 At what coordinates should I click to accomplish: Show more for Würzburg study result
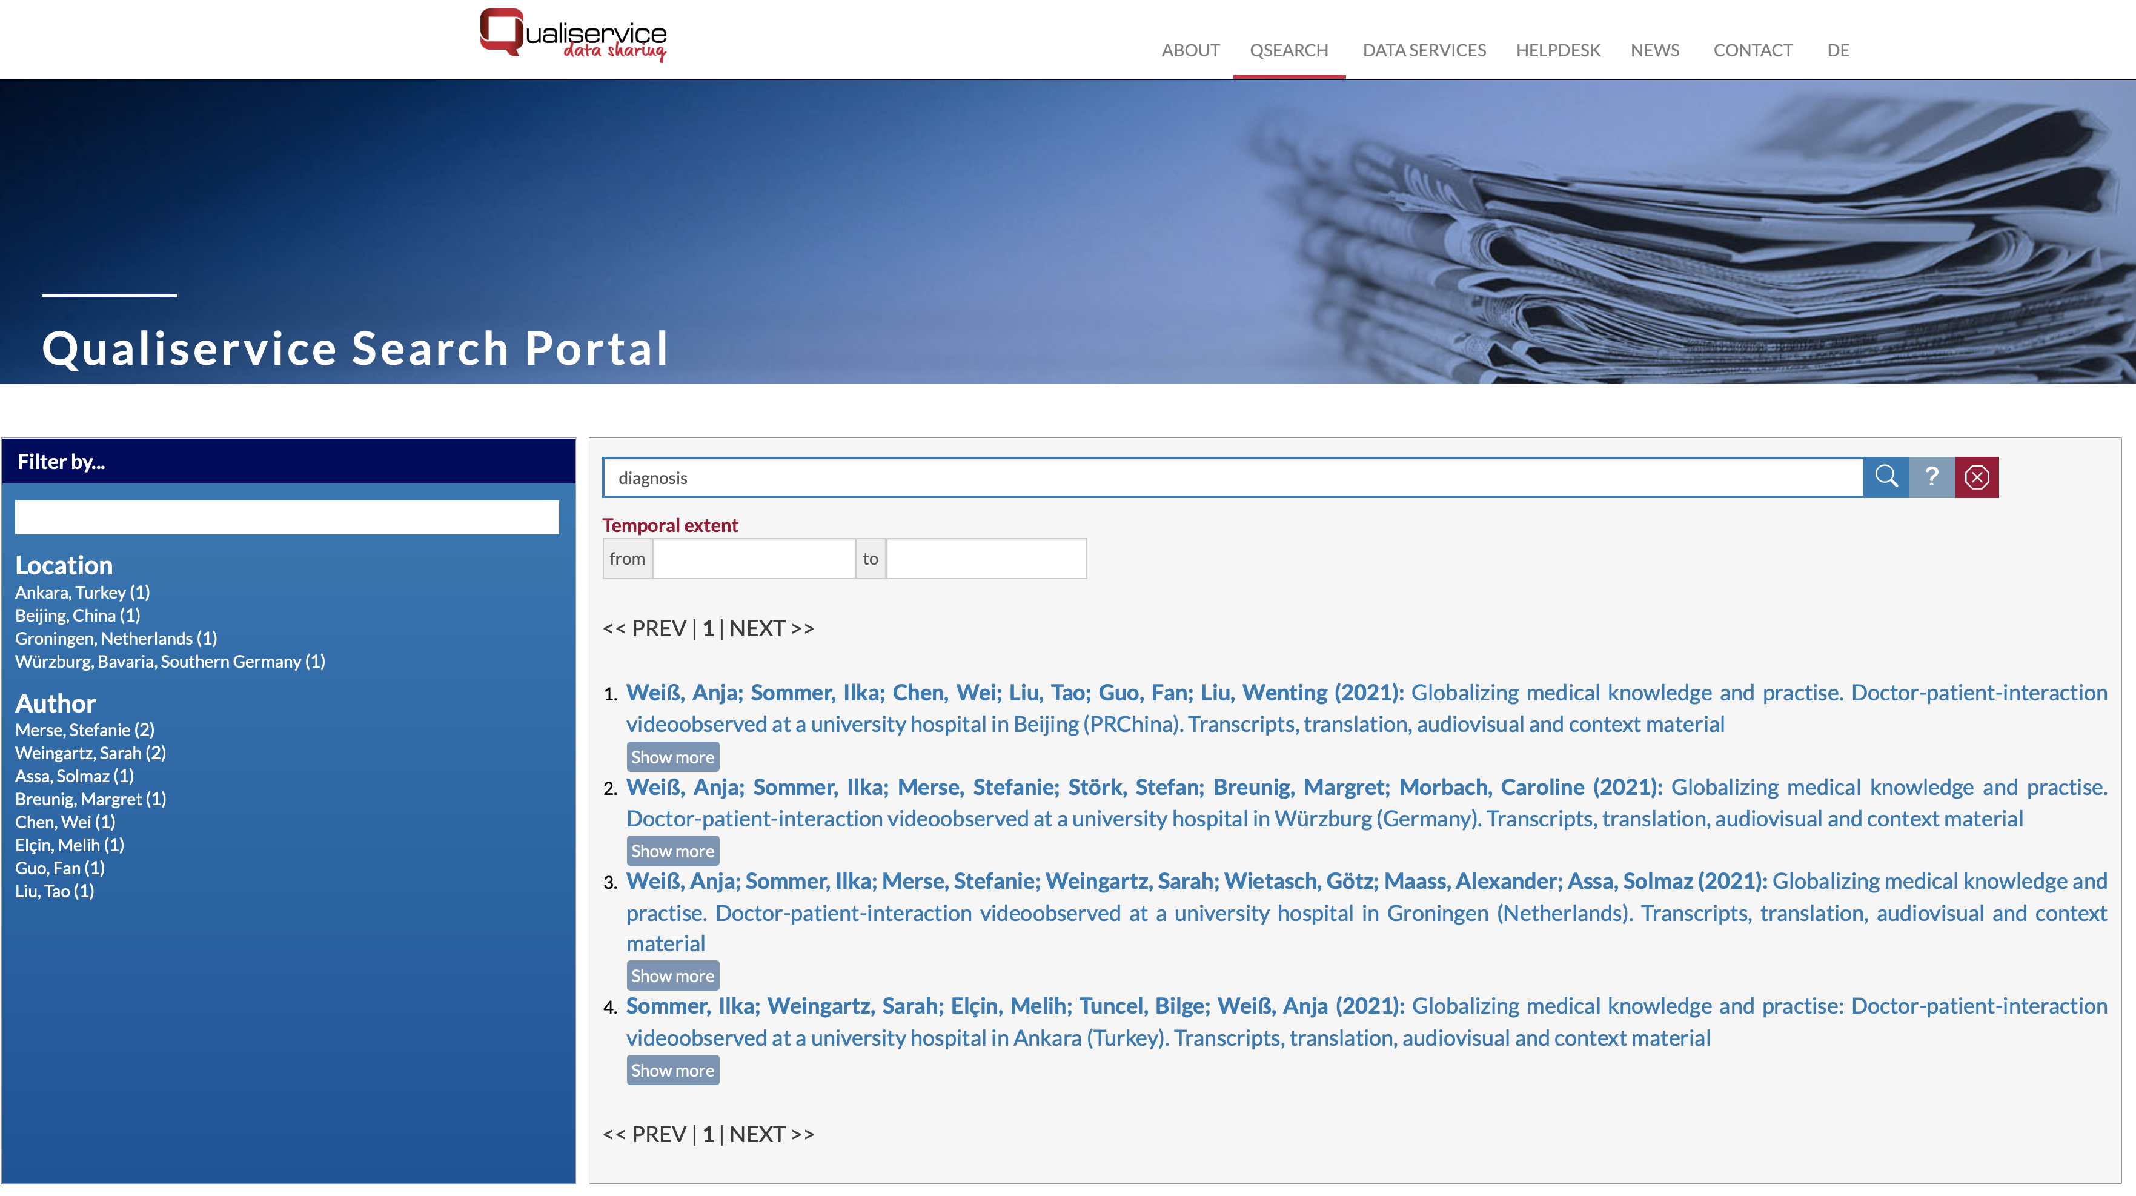672,850
